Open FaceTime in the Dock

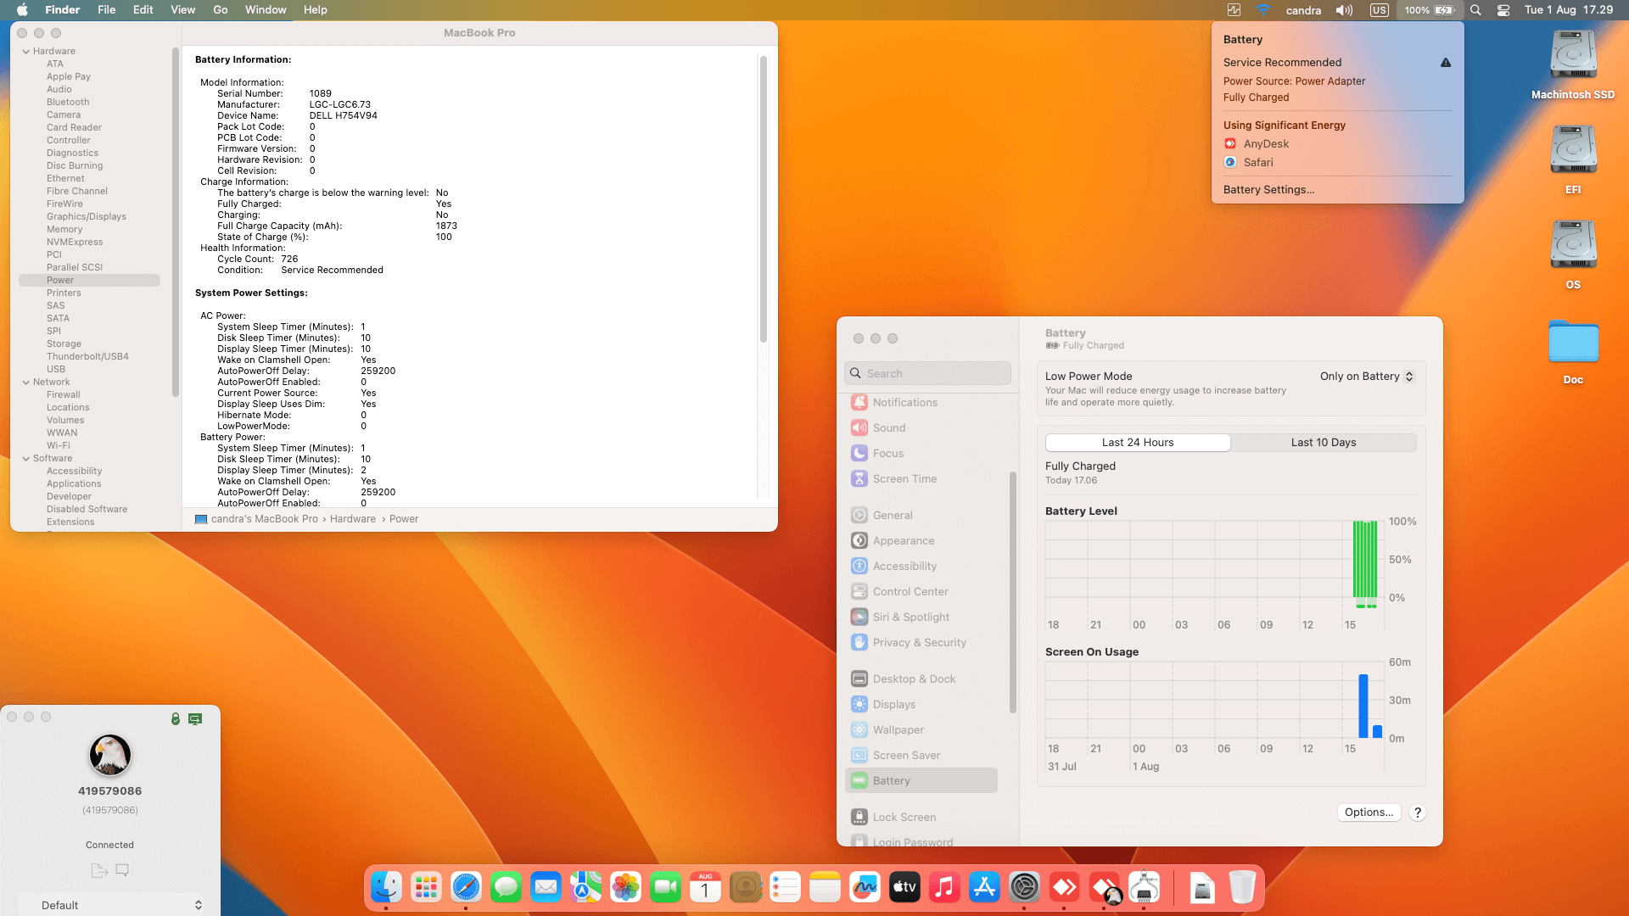pos(665,888)
